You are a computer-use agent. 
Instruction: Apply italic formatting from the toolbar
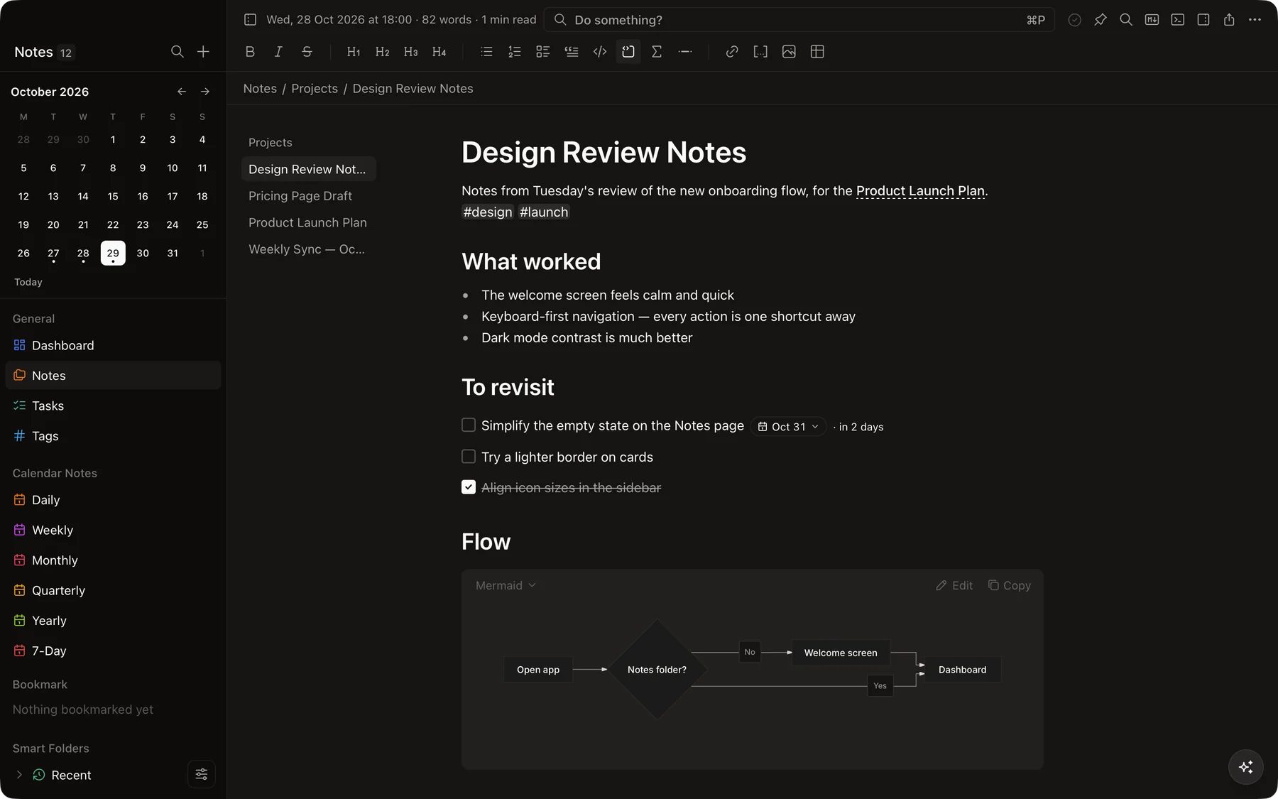click(278, 52)
